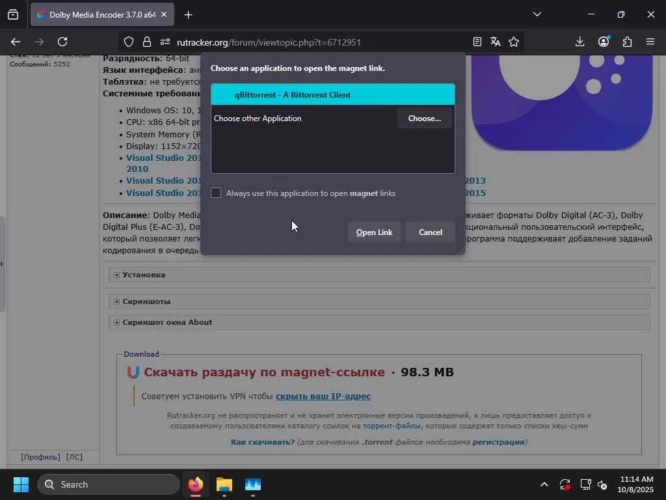Viewport: 666px width, 500px height.
Task: Close the Dolby Media Encoder tab
Action: pyautogui.click(x=164, y=14)
